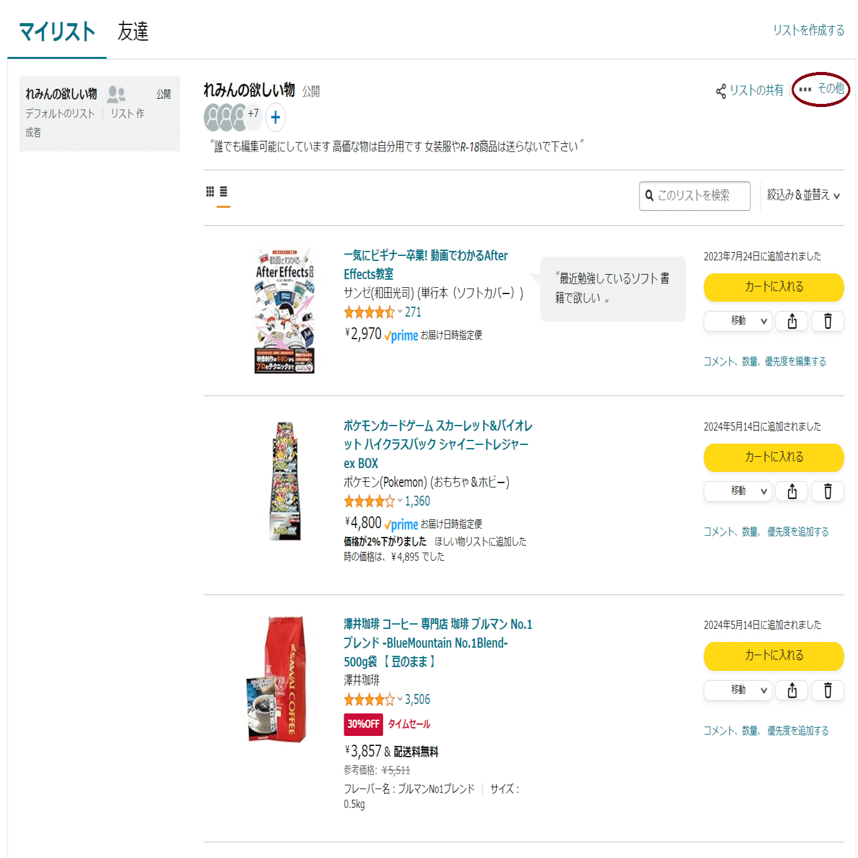The height and width of the screenshot is (858, 858).
Task: Delete the Pokemon card box from list
Action: pyautogui.click(x=827, y=491)
